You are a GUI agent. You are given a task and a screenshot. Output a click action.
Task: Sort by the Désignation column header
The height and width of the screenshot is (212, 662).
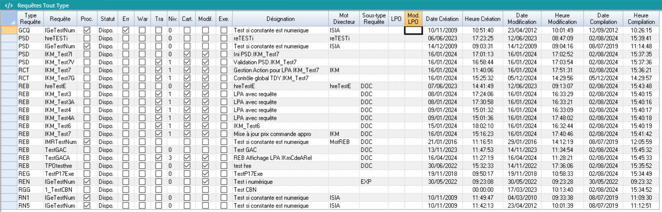pyautogui.click(x=280, y=19)
